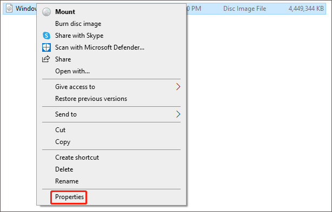This screenshot has height=212, width=332.
Task: Click the disc image file icon
Action: click(9, 9)
